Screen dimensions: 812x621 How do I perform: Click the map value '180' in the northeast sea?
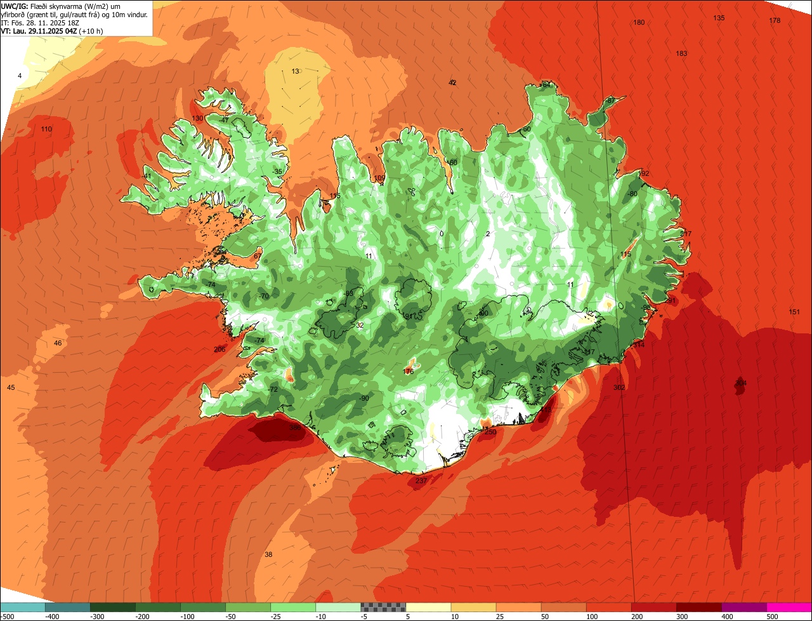click(639, 22)
